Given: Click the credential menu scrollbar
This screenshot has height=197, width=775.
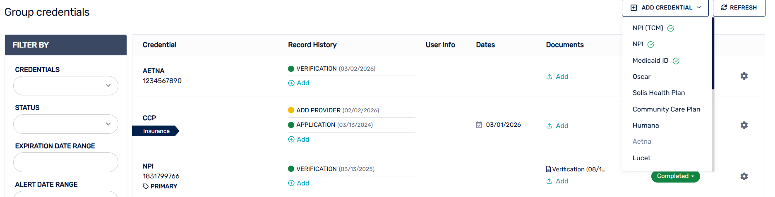Looking at the screenshot, I should tap(713, 54).
